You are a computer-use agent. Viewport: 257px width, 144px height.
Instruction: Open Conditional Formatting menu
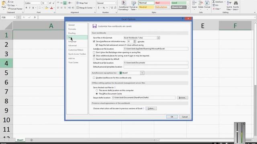(x=124, y=6)
